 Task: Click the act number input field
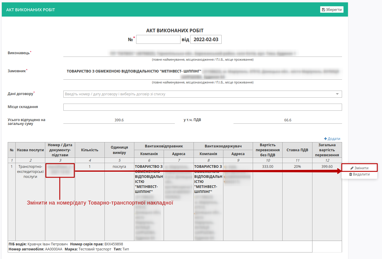[158, 39]
